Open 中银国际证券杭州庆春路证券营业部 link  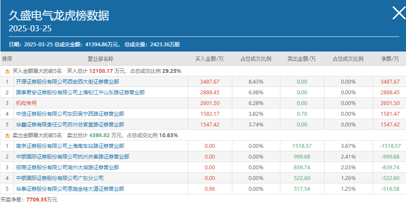pyautogui.click(x=73, y=156)
